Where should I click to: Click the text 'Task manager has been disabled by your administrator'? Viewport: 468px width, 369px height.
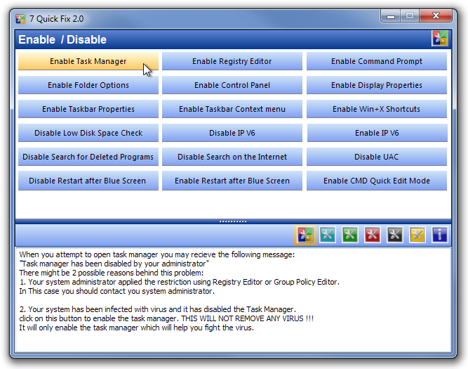click(x=114, y=264)
